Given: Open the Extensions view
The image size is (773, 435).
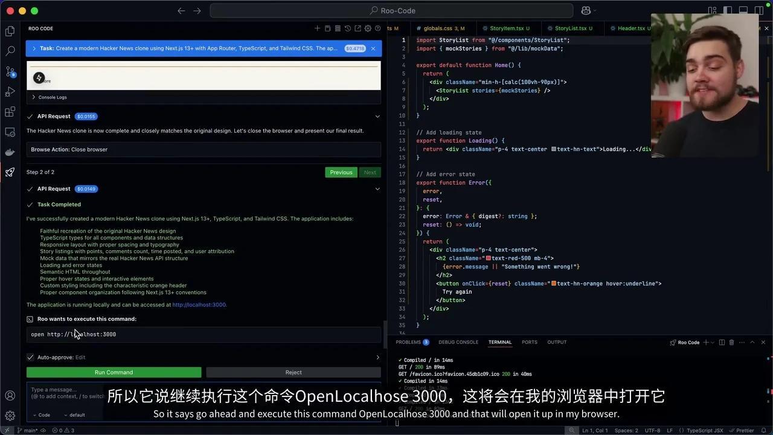Looking at the screenshot, I should click(x=10, y=112).
